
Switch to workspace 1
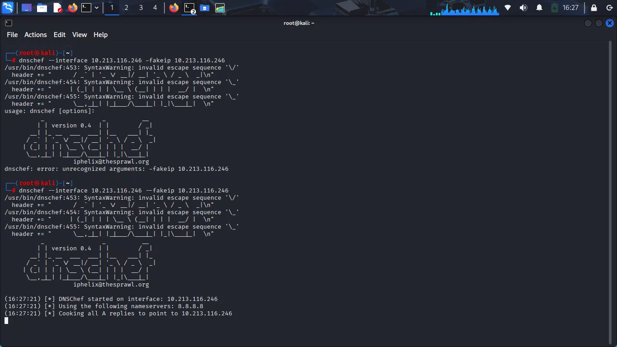point(112,8)
